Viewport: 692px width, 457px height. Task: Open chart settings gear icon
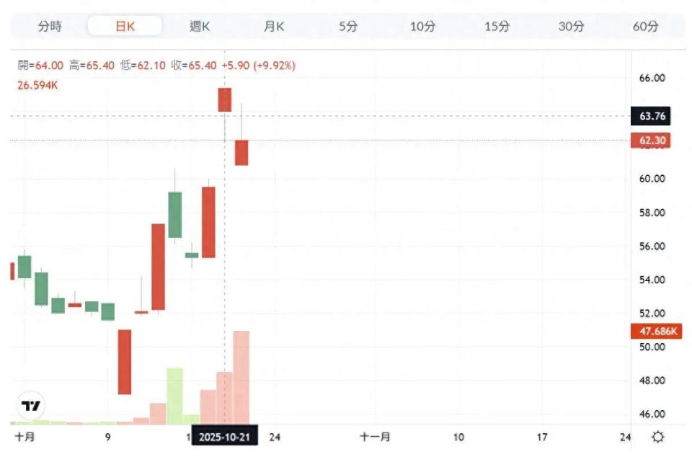657,437
